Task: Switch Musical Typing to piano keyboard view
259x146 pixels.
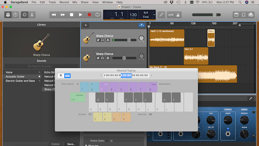Action: click(61, 76)
